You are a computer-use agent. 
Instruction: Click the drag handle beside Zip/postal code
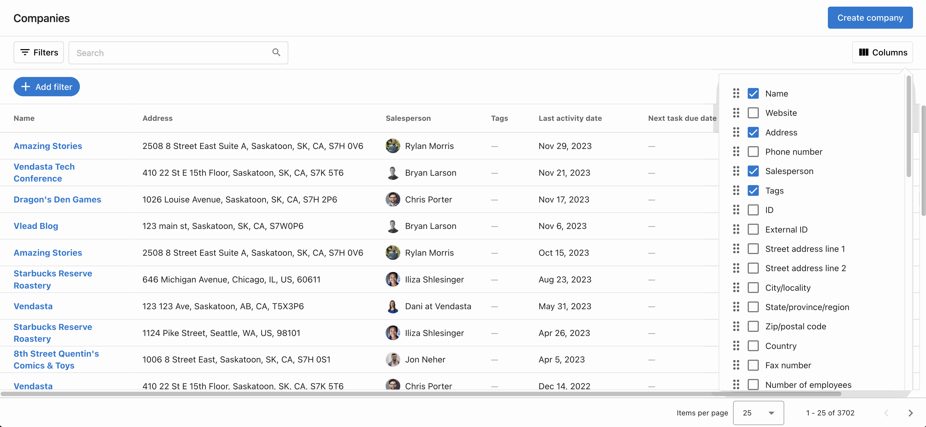pos(736,326)
